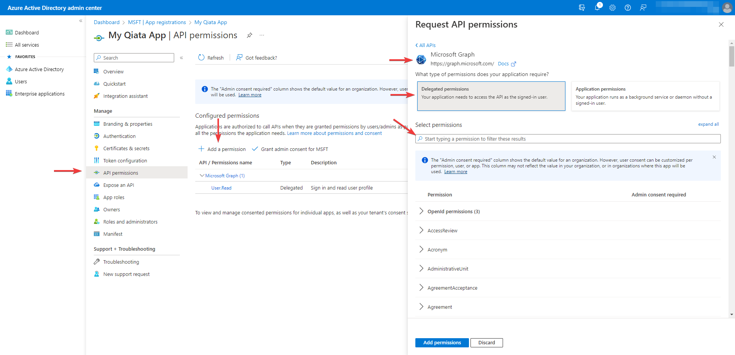Pin the API permissions blade

click(249, 35)
